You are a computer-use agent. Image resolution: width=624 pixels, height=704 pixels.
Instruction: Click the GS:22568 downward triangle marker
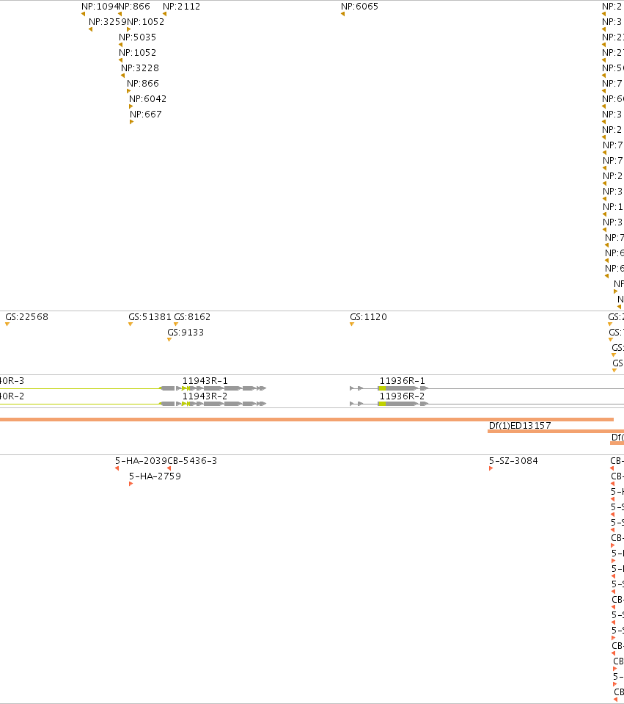click(7, 324)
